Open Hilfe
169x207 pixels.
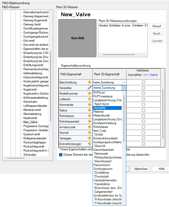point(160,169)
